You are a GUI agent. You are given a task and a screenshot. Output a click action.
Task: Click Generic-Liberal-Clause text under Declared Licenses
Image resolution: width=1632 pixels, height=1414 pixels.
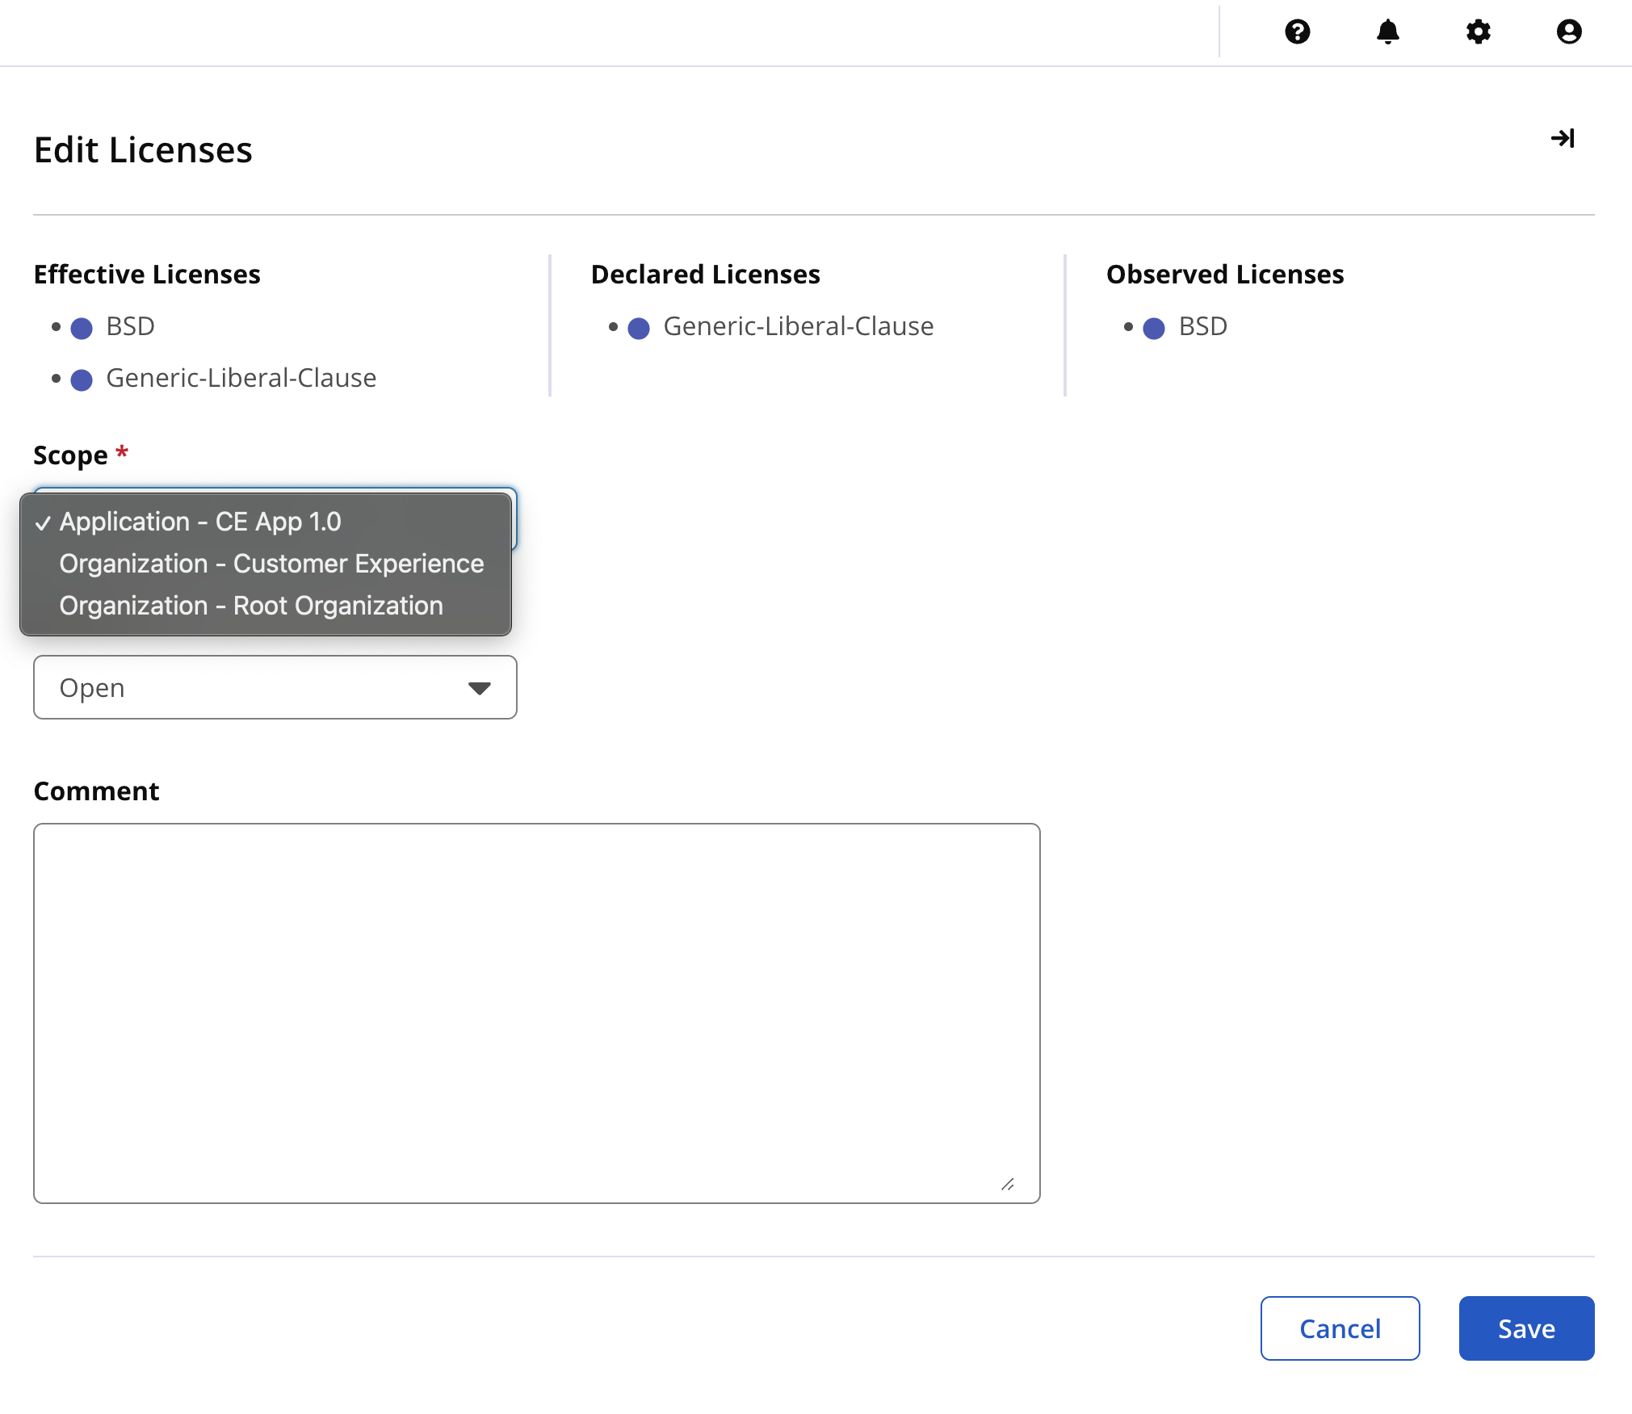[798, 326]
